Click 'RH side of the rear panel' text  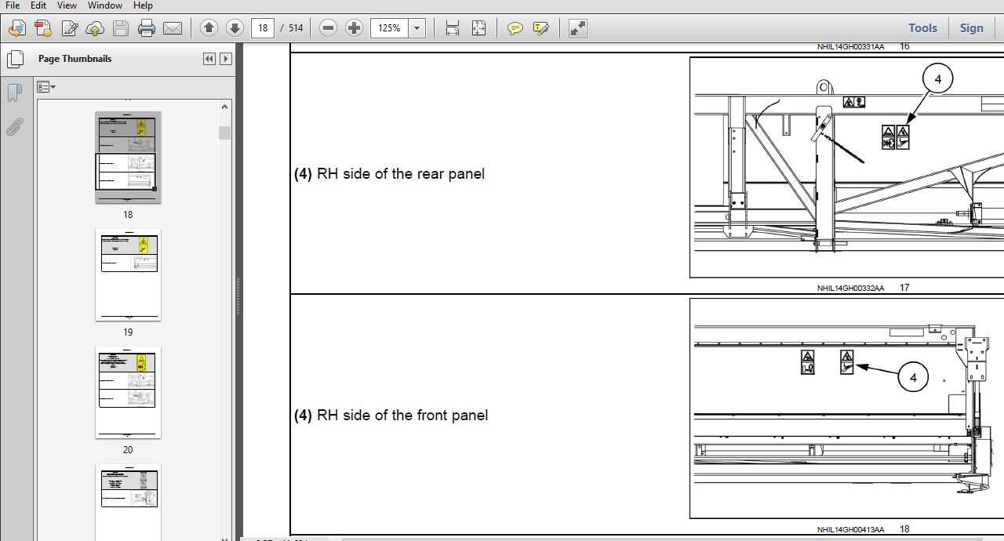click(x=401, y=174)
